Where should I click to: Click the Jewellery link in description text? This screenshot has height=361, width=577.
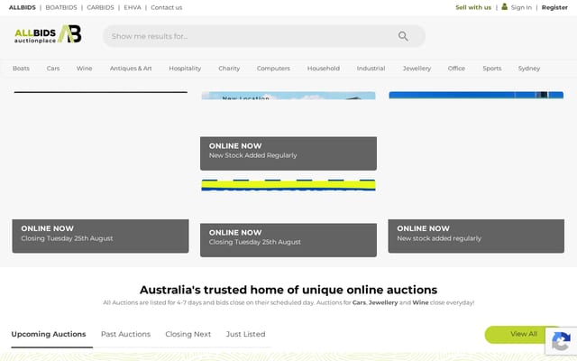pos(383,302)
